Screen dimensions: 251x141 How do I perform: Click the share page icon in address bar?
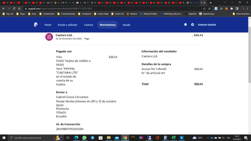(204, 9)
